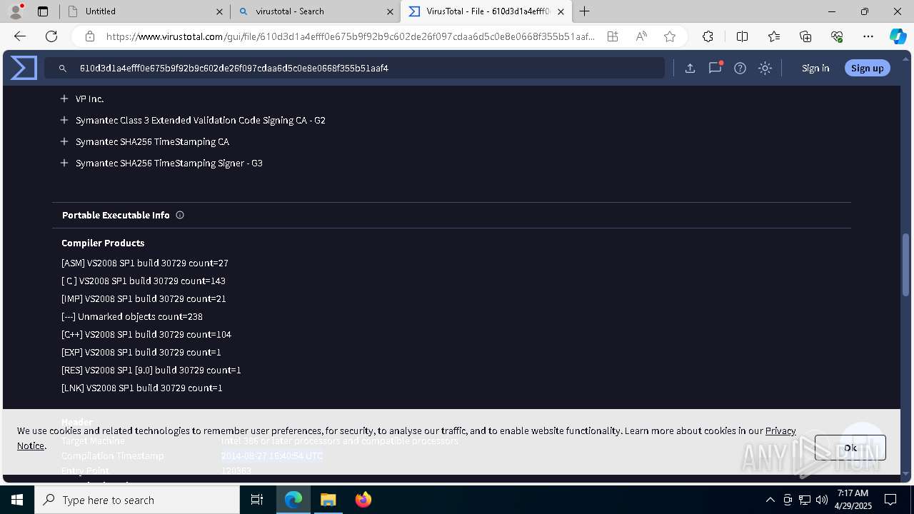Click the VirusTotal hash search field
This screenshot has height=514, width=914.
pyautogui.click(x=355, y=68)
